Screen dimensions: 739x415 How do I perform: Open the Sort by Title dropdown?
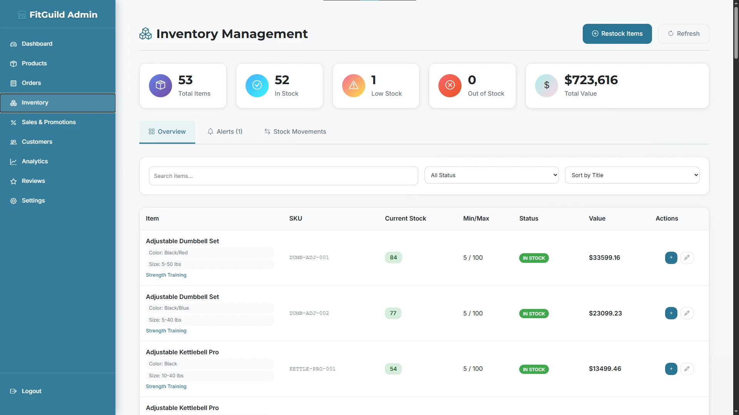coord(632,175)
